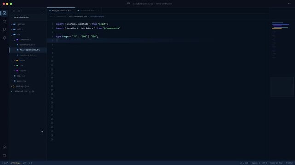Viewport: 295px width, 165px height.
Task: Close the AnalyticsPanel.tsx editor tab
Action: (x=73, y=11)
